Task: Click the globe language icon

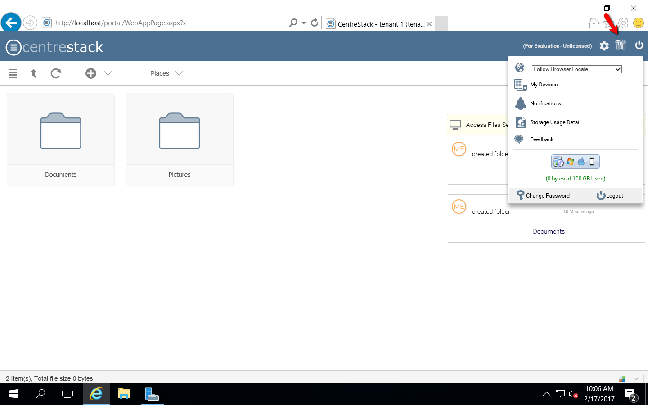Action: pos(520,67)
